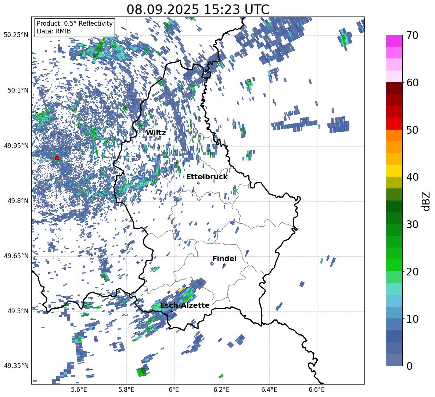Click the plot title 08.09.2025 15:23 UTC
Viewport: 435px width, 397px height.
198,10
